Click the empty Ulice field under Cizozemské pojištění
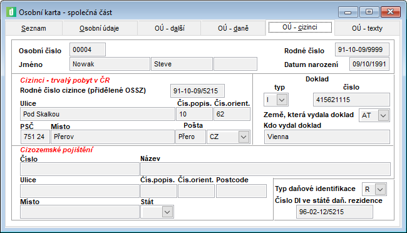Viewport: 407px width, 233px height. click(x=80, y=191)
